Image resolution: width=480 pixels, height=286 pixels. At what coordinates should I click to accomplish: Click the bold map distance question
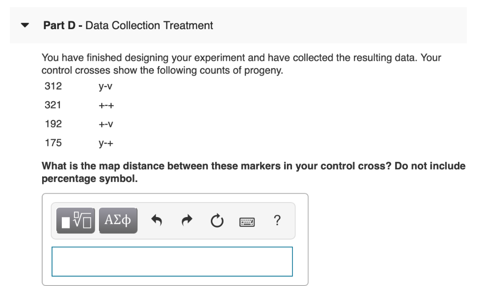pyautogui.click(x=254, y=172)
